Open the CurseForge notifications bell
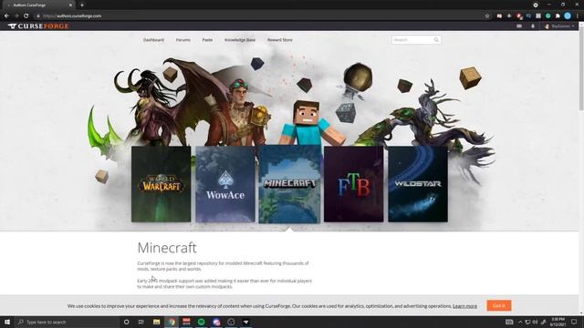This screenshot has width=584, height=328. [533, 26]
